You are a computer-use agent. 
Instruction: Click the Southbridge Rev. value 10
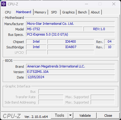pyautogui.click(x=110, y=47)
